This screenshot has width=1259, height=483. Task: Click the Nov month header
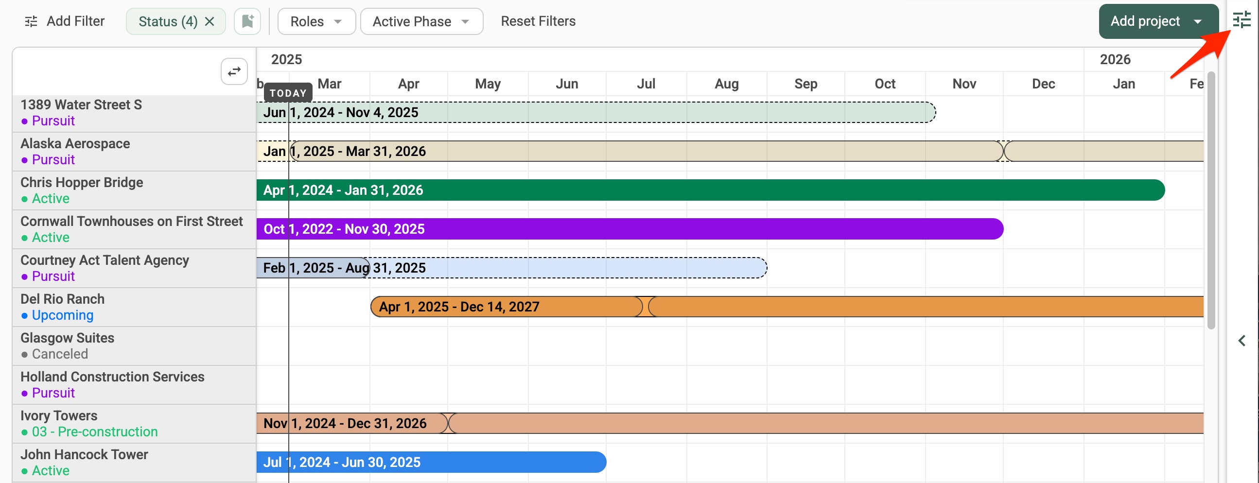click(964, 84)
